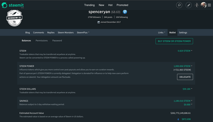Image resolution: width=213 pixels, height=122 pixels.
Task: Expand the $0.000 savings dropdown
Action: [x=188, y=105]
